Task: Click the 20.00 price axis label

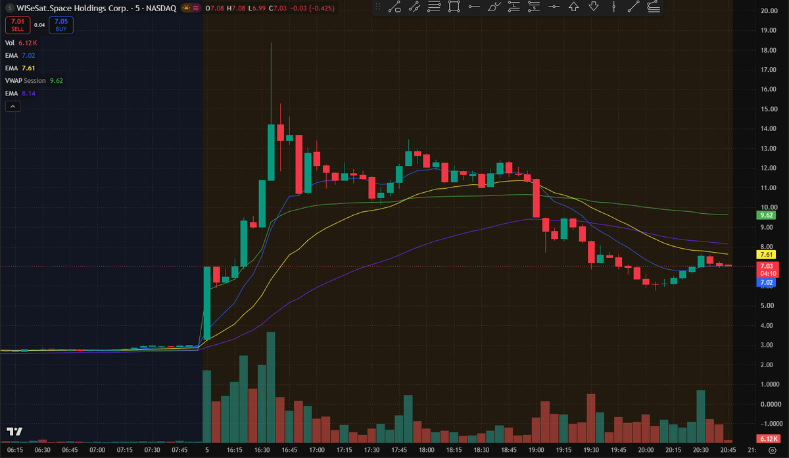Action: [769, 11]
